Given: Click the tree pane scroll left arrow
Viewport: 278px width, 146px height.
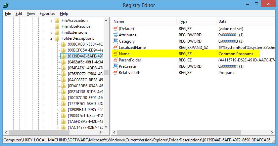Looking at the screenshot, I should [x=6, y=132].
